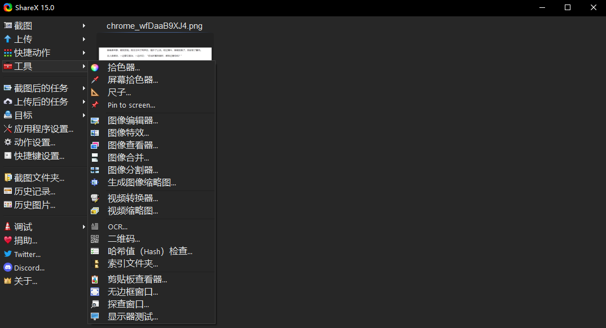Open the video thumbnailer (视频缩略图) icon
Image resolution: width=606 pixels, height=328 pixels.
pyautogui.click(x=95, y=211)
